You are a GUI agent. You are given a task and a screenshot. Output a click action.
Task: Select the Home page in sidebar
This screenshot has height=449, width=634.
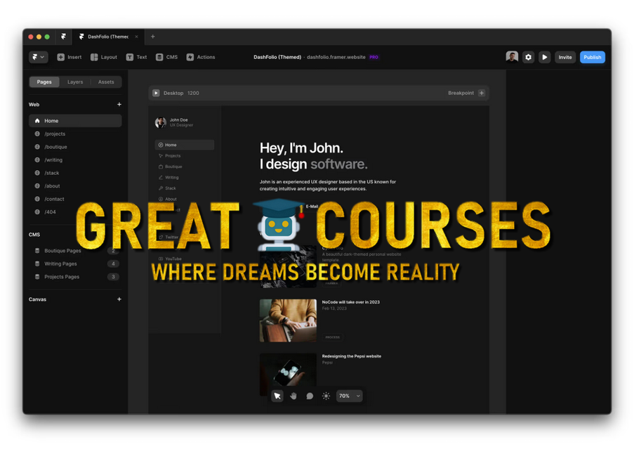[75, 121]
